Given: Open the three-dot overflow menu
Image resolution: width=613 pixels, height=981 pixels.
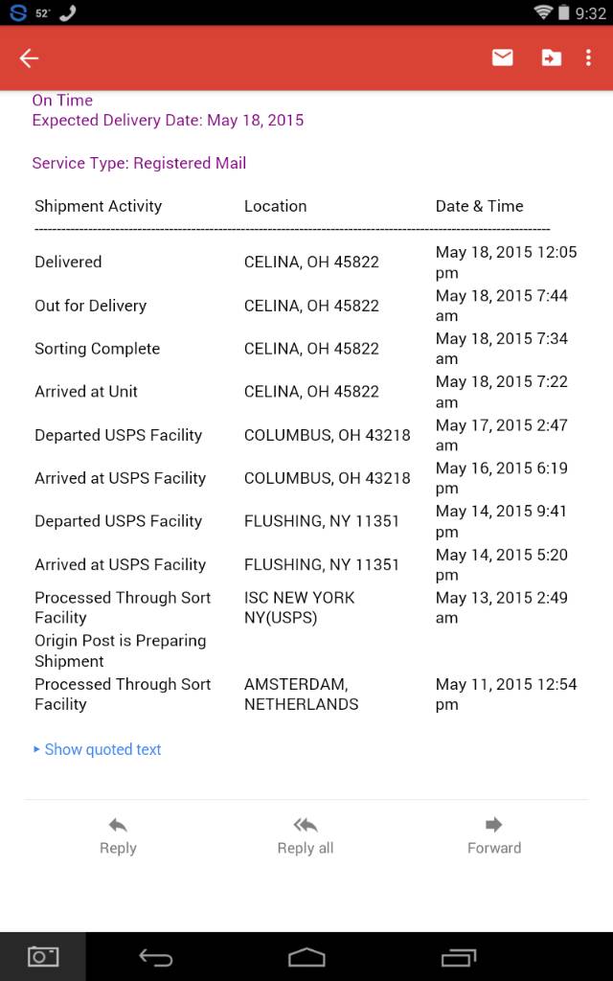Looking at the screenshot, I should [x=588, y=58].
